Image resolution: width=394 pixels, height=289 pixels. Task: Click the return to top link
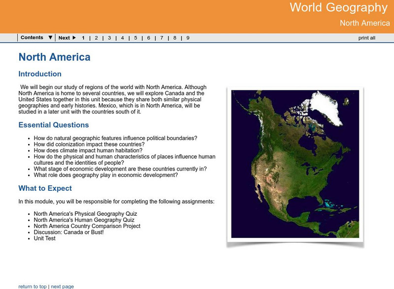[33, 286]
